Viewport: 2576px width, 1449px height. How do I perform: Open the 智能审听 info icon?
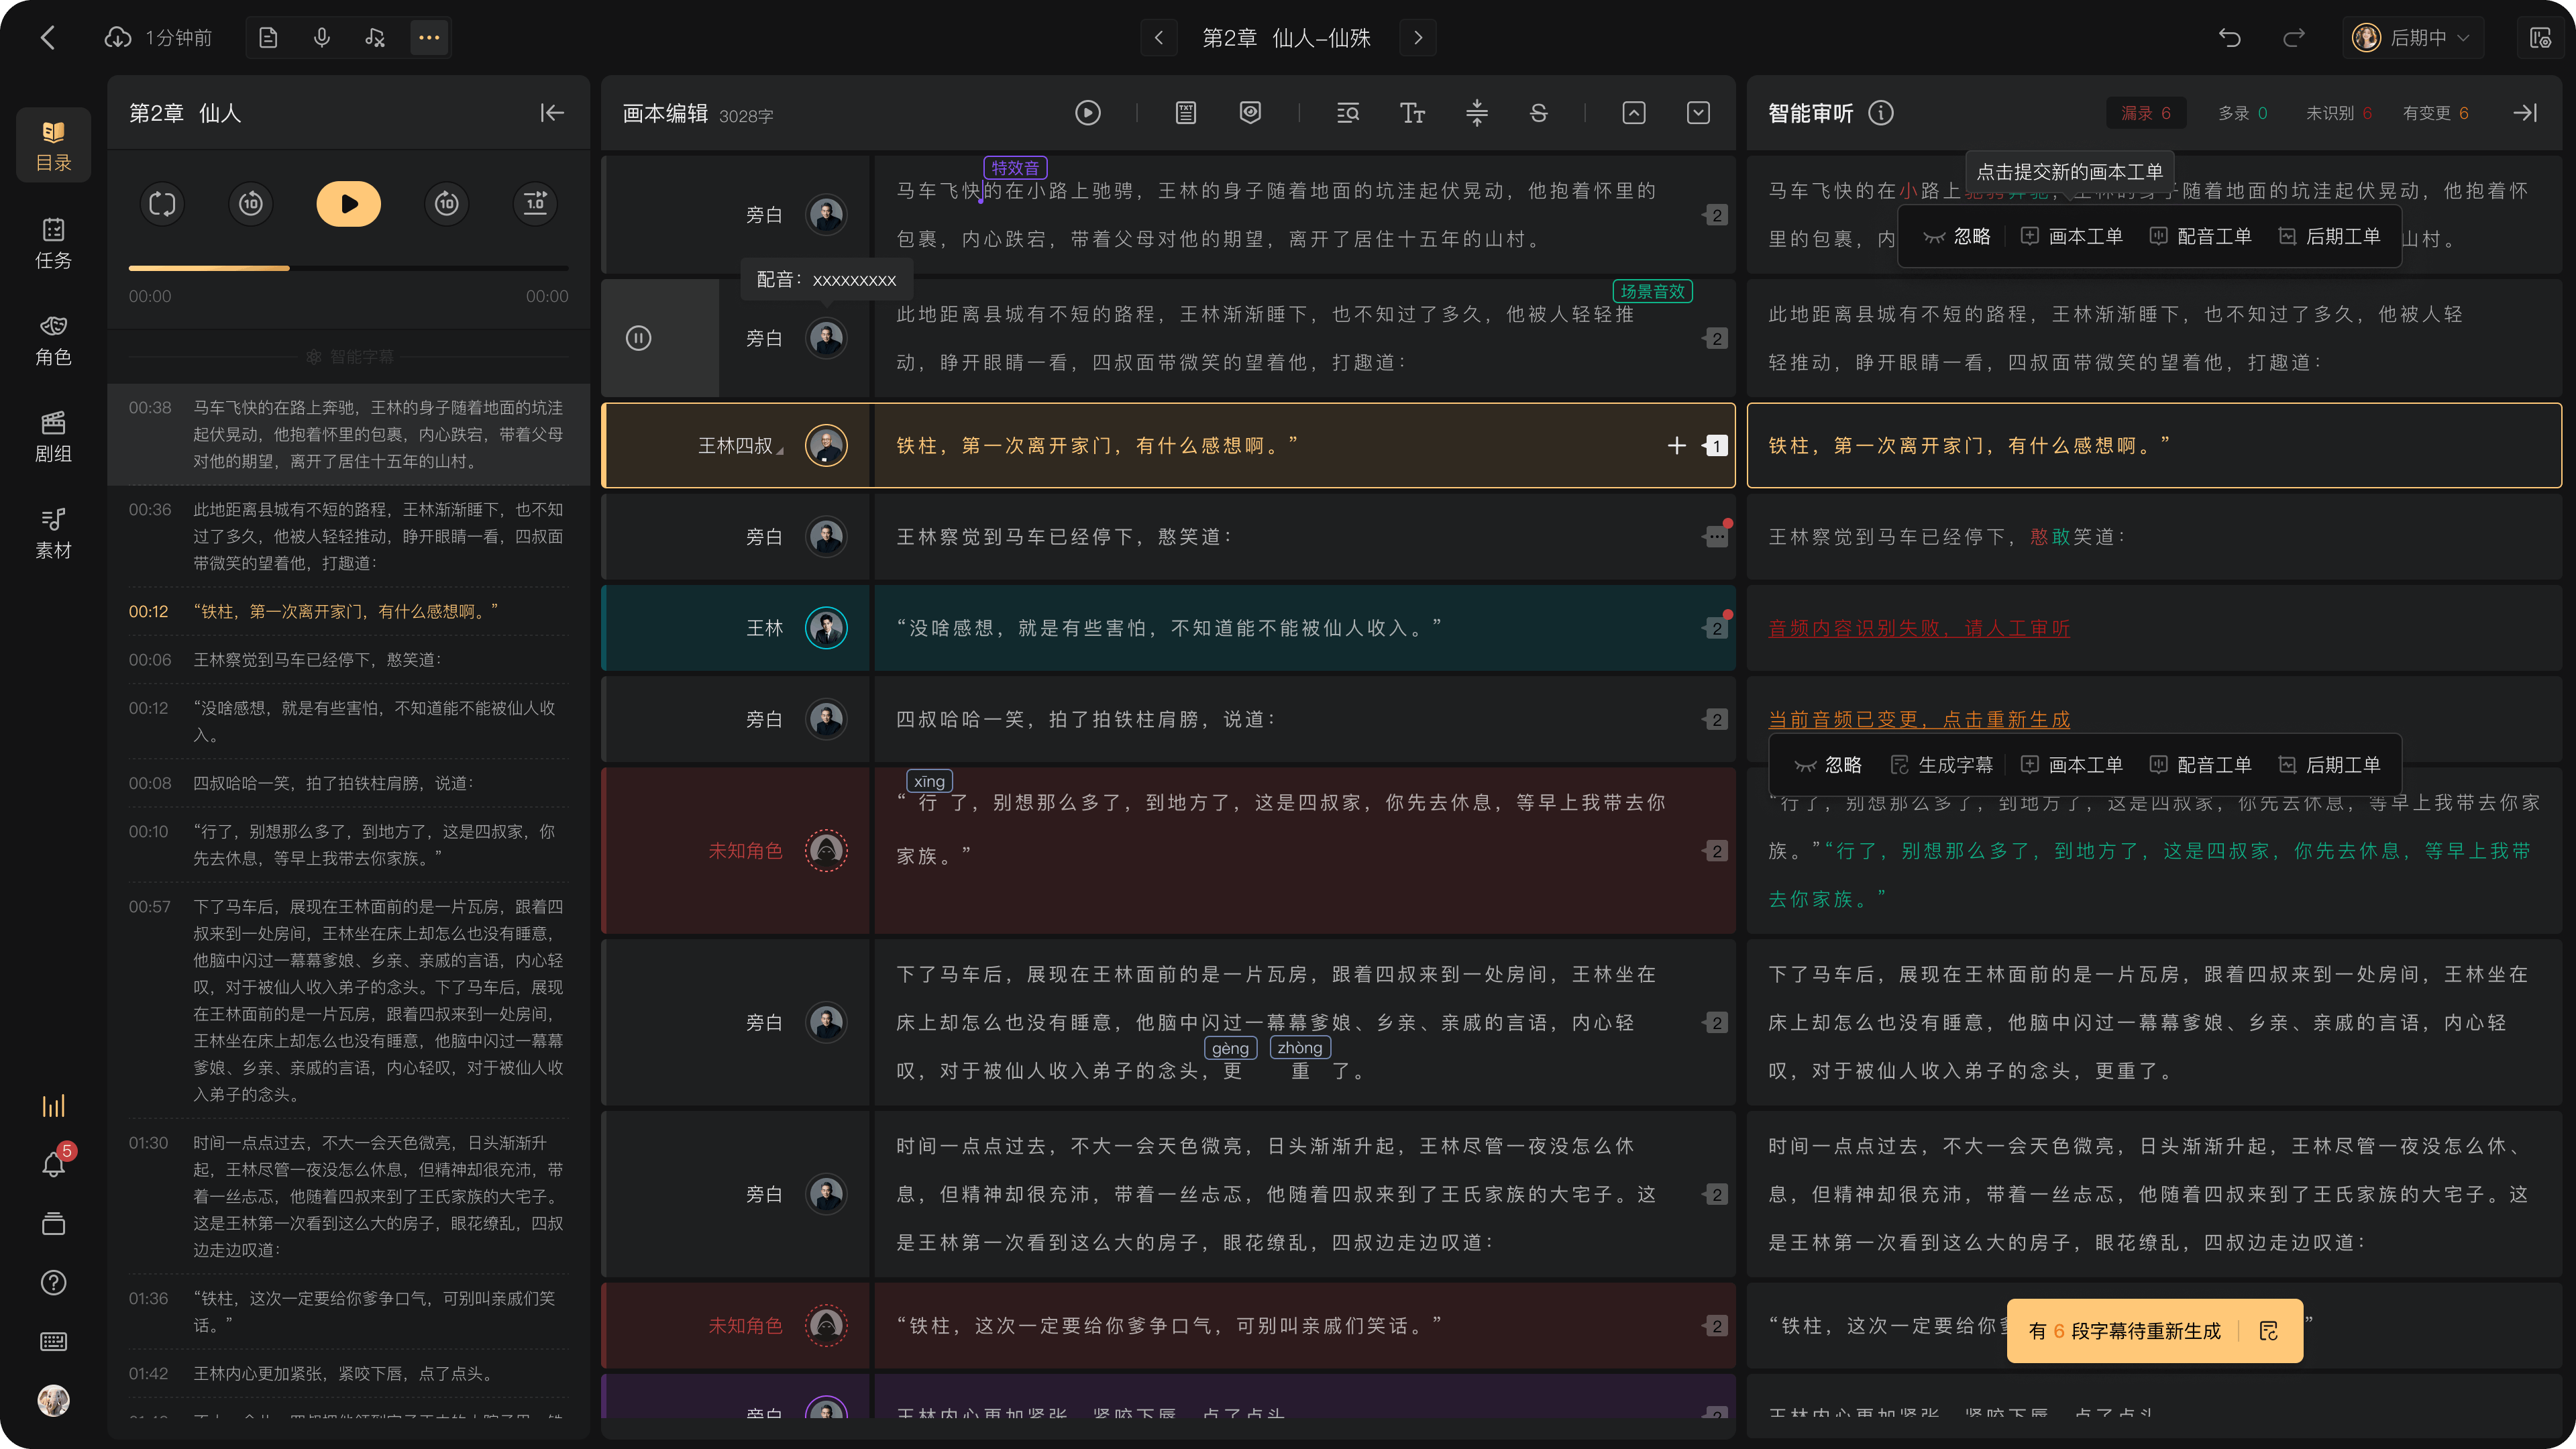click(1881, 113)
